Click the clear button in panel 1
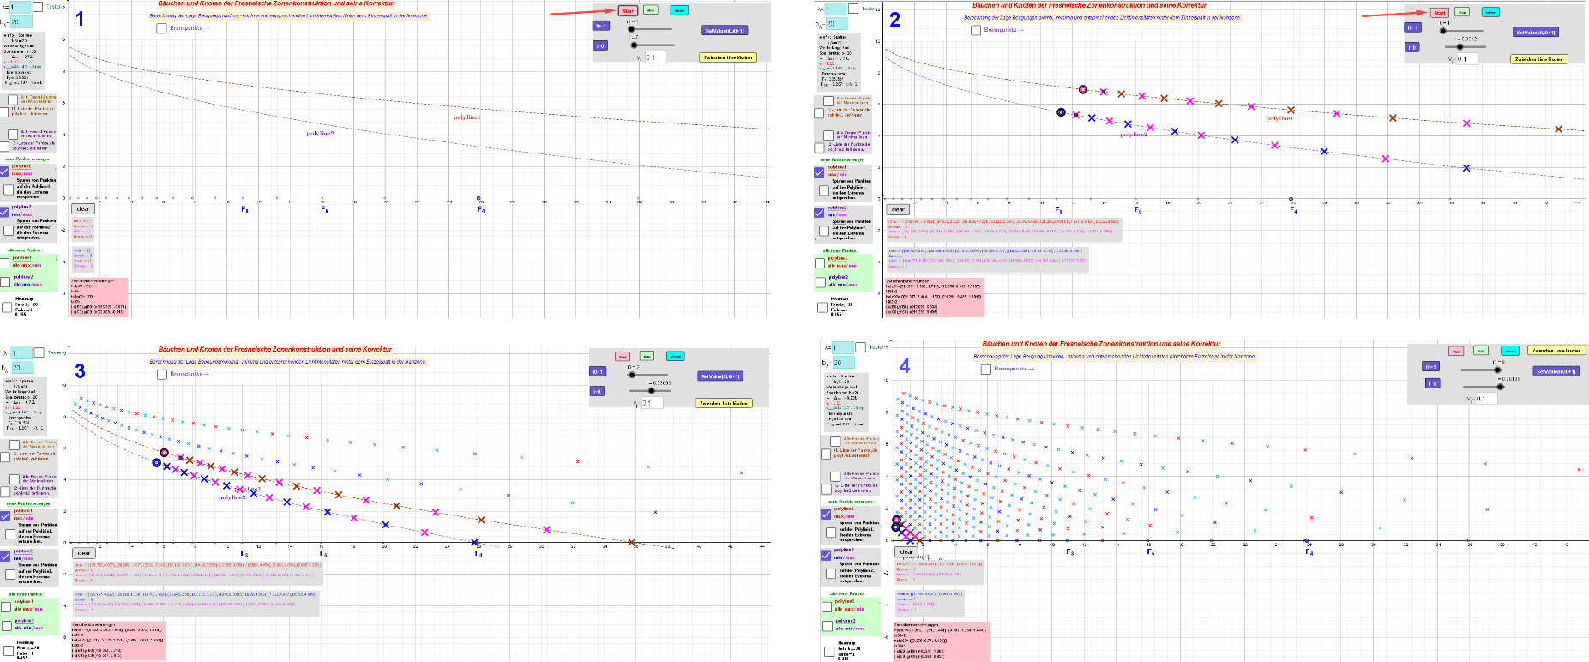 coord(83,208)
